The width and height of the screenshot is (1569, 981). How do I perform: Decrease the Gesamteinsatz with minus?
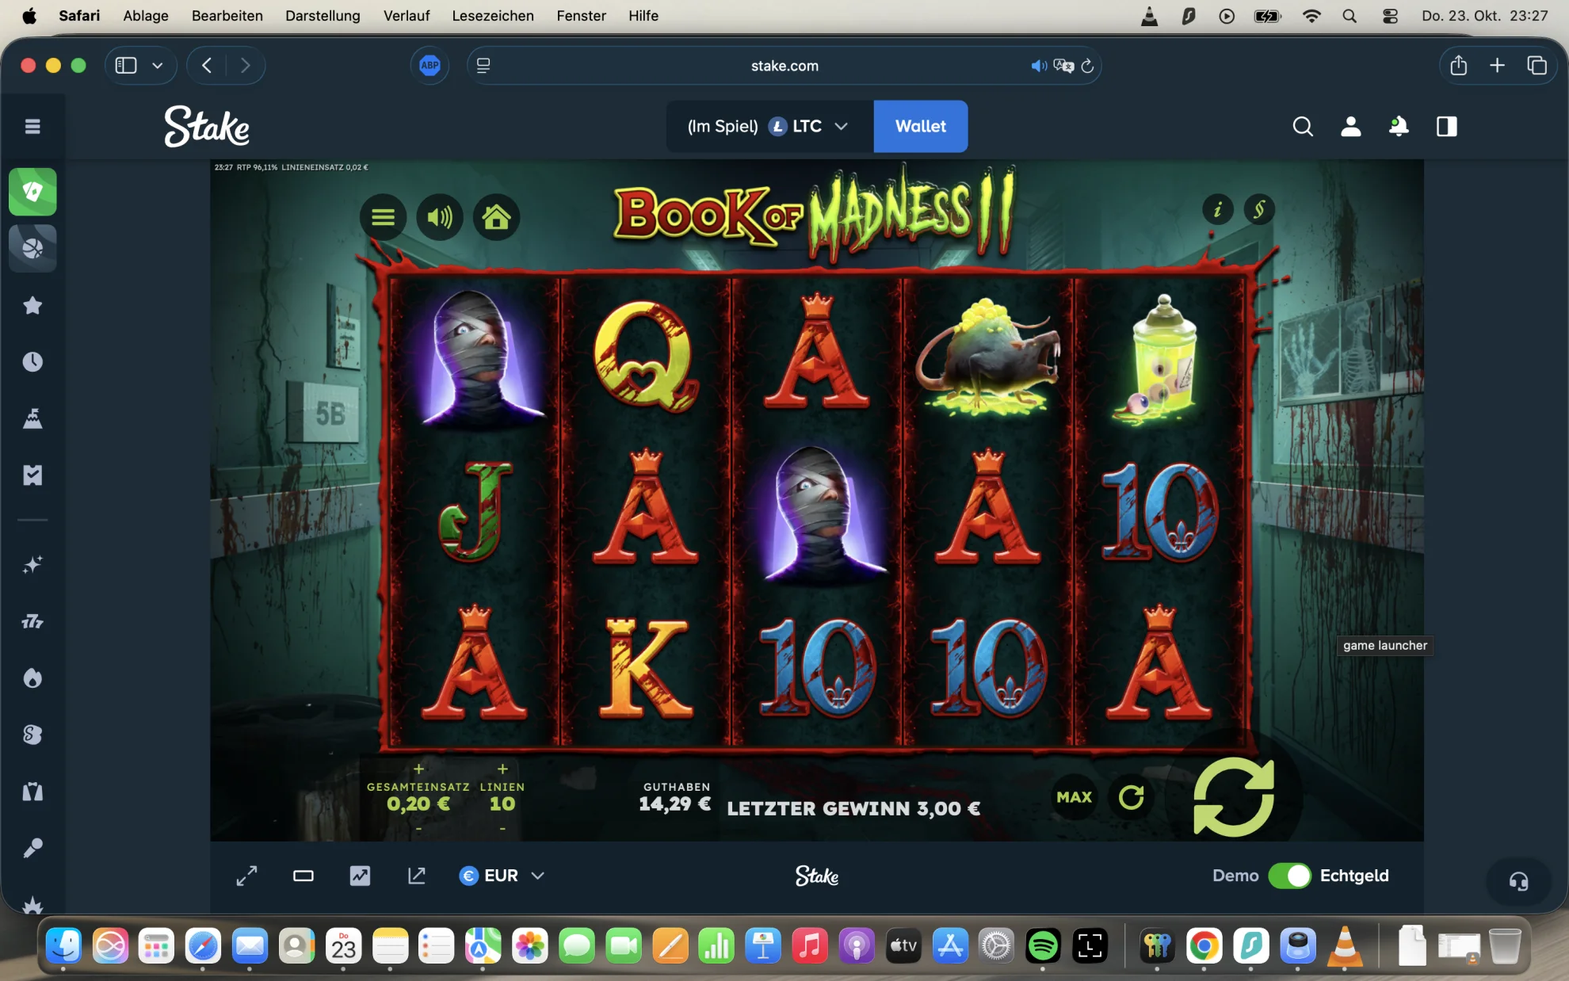[x=418, y=829]
